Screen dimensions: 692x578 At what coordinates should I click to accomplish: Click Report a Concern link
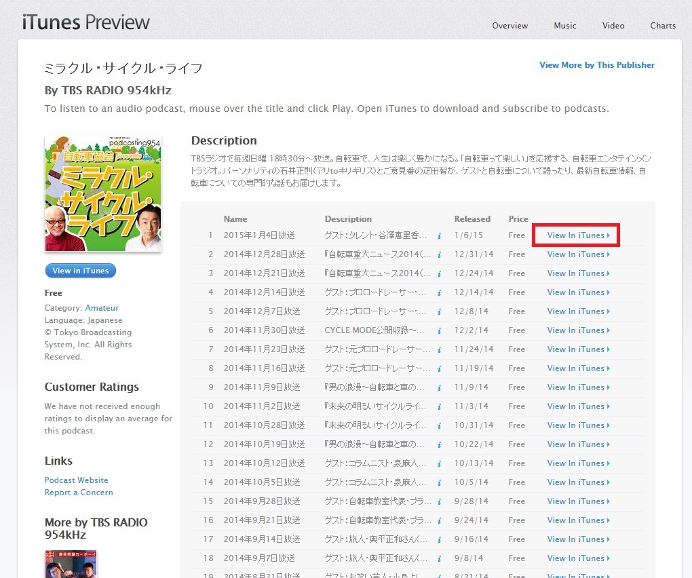(79, 493)
